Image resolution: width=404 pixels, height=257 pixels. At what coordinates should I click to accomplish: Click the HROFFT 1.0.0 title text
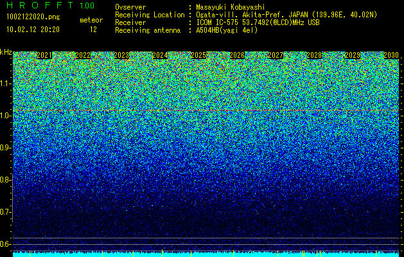click(x=50, y=5)
